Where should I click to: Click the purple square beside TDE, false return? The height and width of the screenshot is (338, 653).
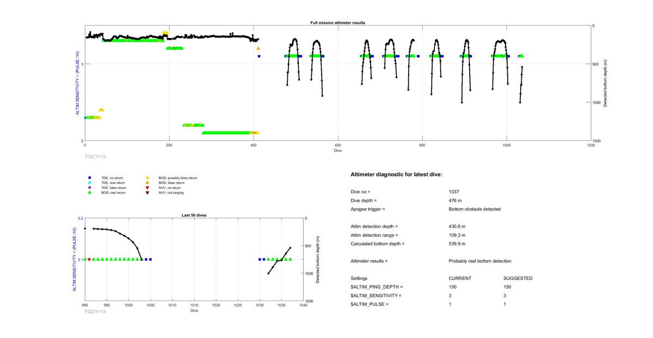coord(90,187)
